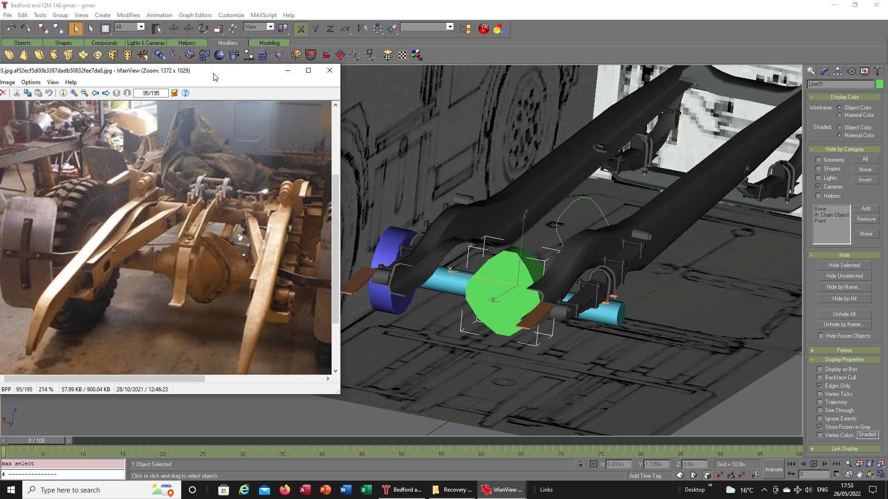Viewport: 888px width, 499px height.
Task: Click the green object color swatch
Action: 880,84
